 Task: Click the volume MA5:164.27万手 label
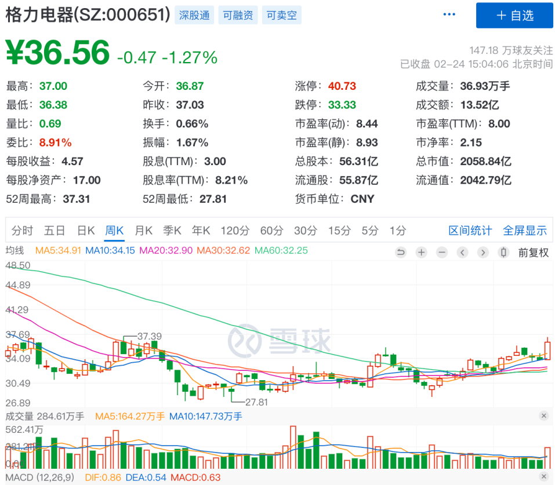click(130, 417)
